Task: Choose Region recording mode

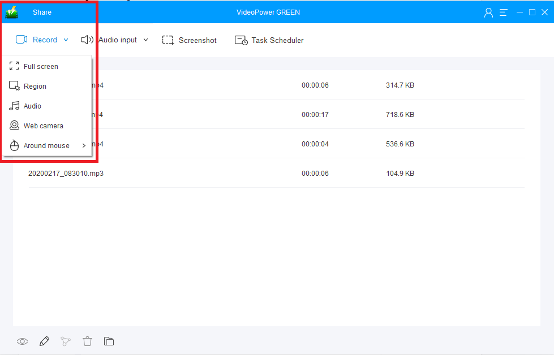Action: click(36, 86)
